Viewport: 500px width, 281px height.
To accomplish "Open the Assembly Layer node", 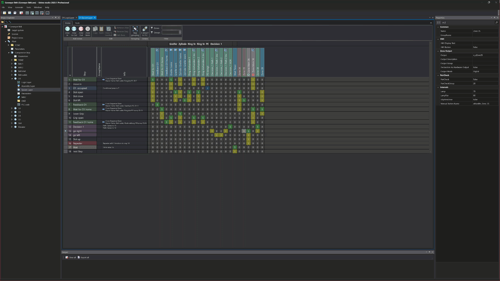I will (x=28, y=86).
